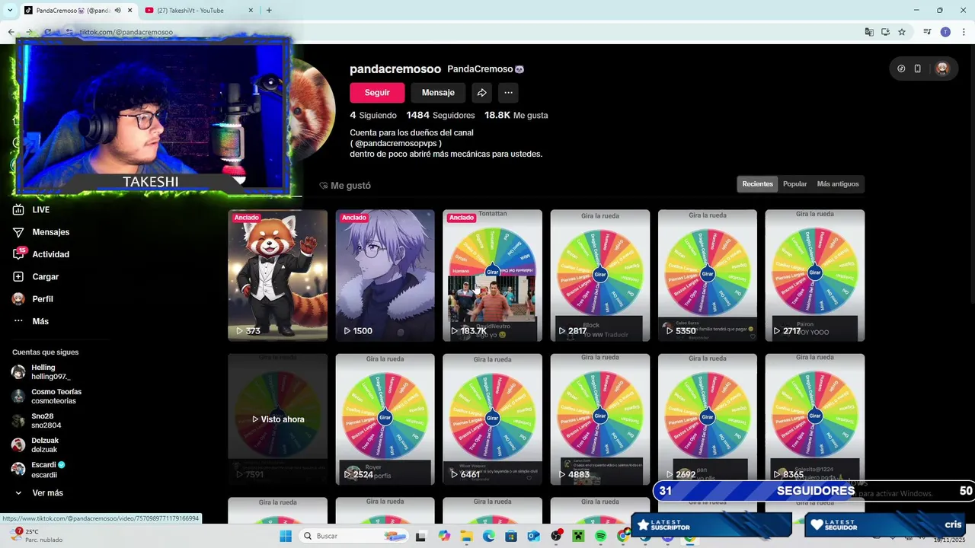
Task: Click the red Seguir follow button
Action: [x=377, y=92]
